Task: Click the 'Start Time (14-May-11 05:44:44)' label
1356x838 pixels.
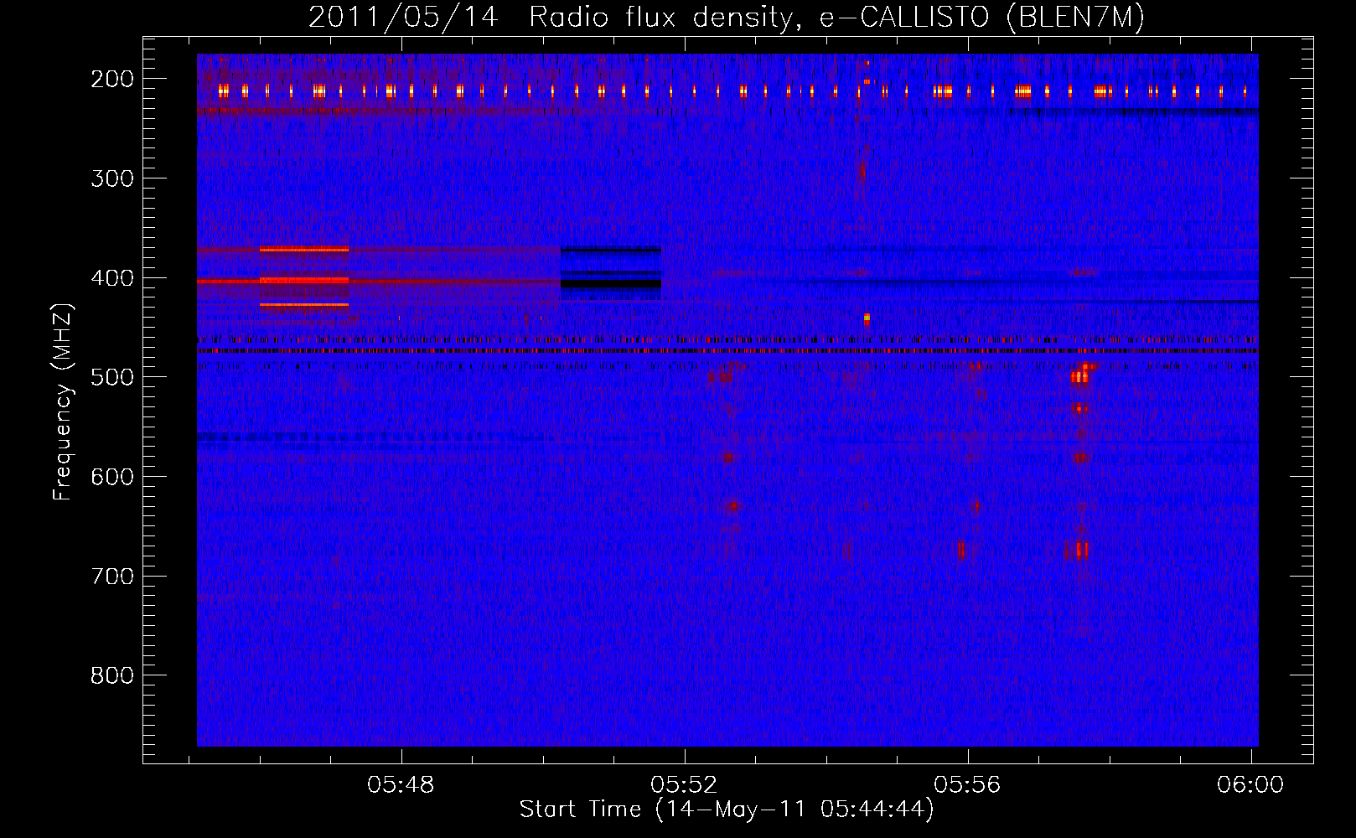Action: 727,810
